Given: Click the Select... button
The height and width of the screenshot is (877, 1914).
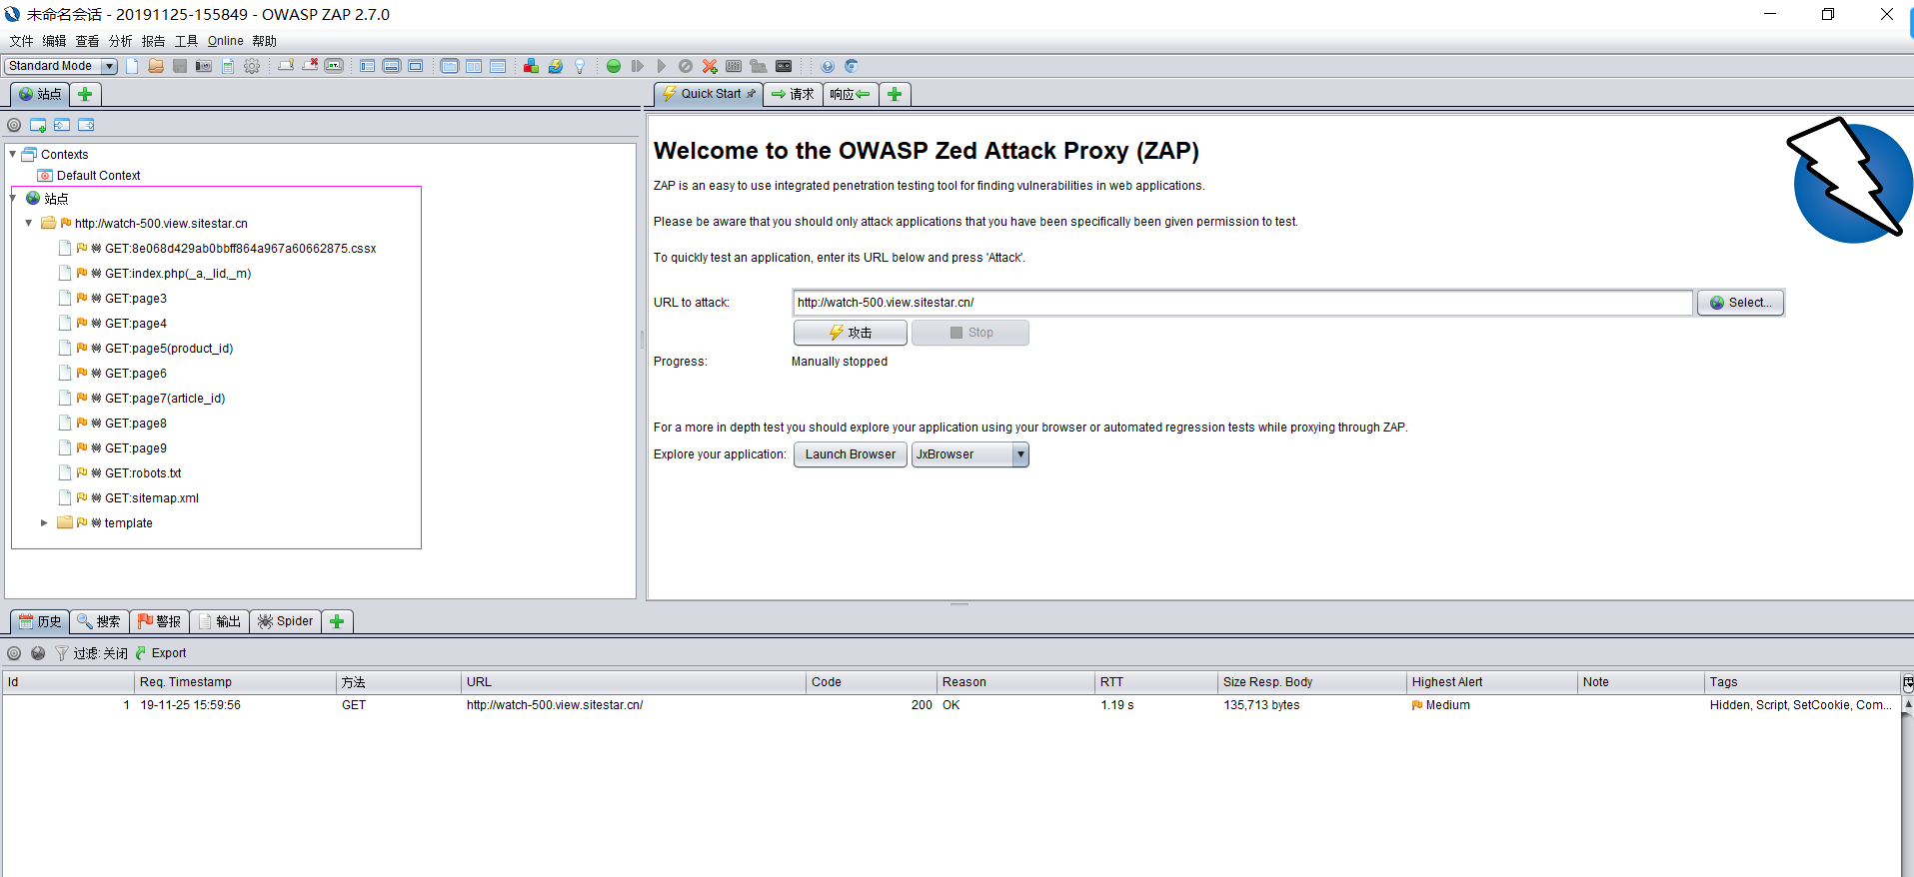Looking at the screenshot, I should (x=1741, y=303).
